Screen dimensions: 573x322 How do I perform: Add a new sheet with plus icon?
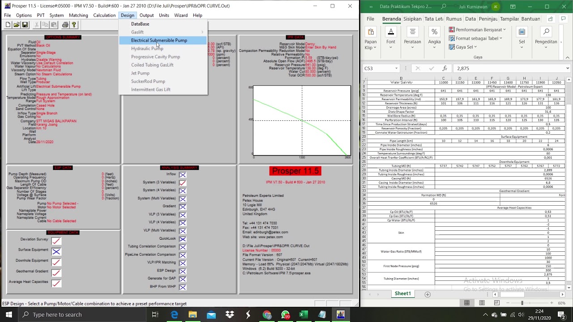click(x=428, y=294)
